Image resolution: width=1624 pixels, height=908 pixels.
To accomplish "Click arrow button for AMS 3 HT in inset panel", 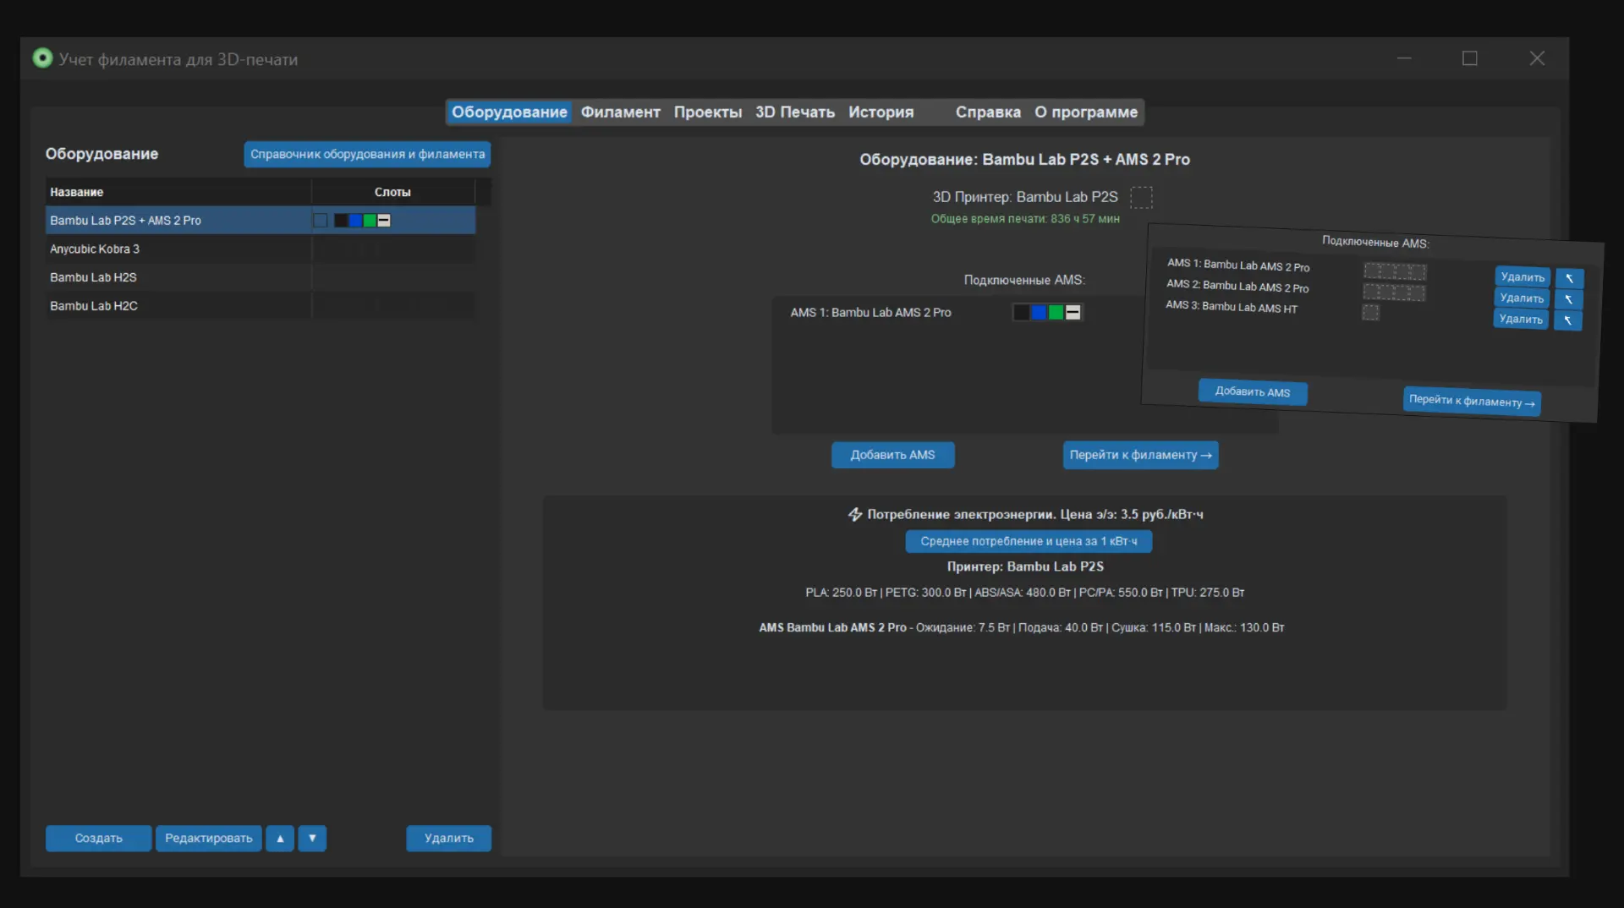I will click(1567, 320).
